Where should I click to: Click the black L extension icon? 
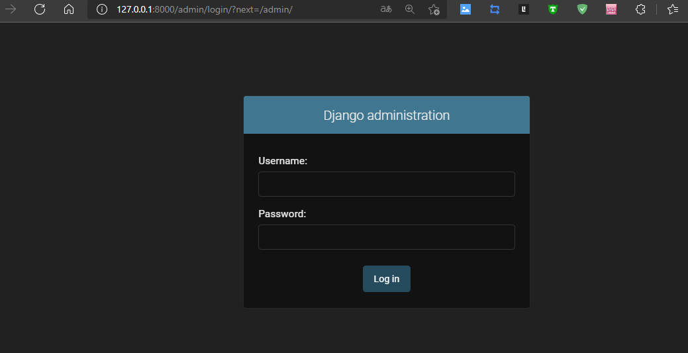pos(524,9)
